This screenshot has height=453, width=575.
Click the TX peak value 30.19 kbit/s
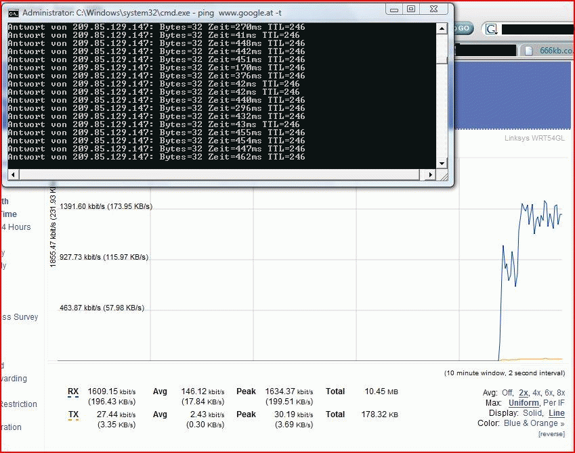click(294, 414)
